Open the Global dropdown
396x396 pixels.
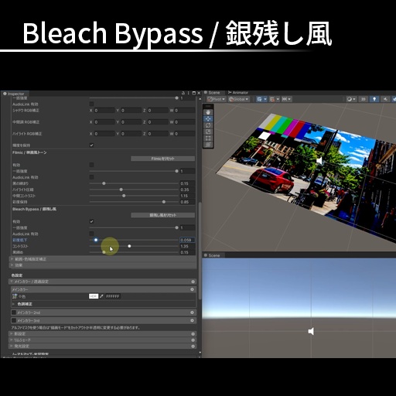point(239,99)
